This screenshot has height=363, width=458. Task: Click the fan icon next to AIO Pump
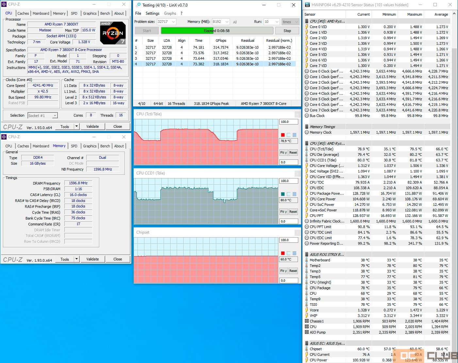(x=306, y=332)
